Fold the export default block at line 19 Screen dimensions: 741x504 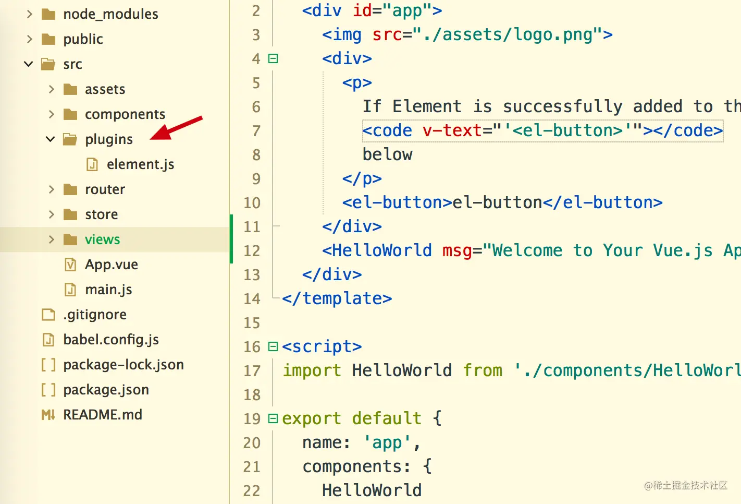pyautogui.click(x=273, y=418)
